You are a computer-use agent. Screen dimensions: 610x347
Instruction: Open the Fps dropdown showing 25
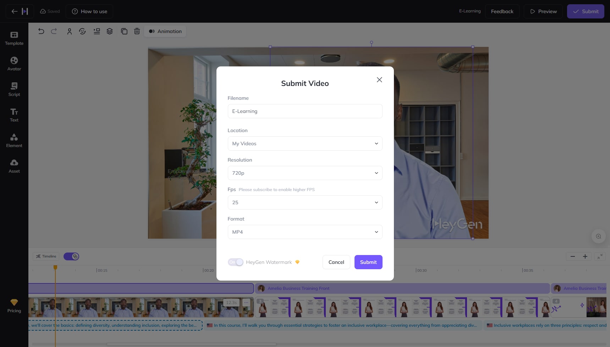coord(305,202)
